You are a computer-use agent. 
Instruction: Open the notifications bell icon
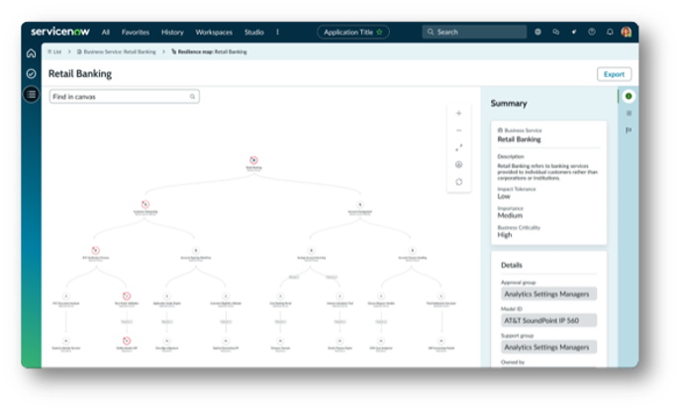point(610,32)
